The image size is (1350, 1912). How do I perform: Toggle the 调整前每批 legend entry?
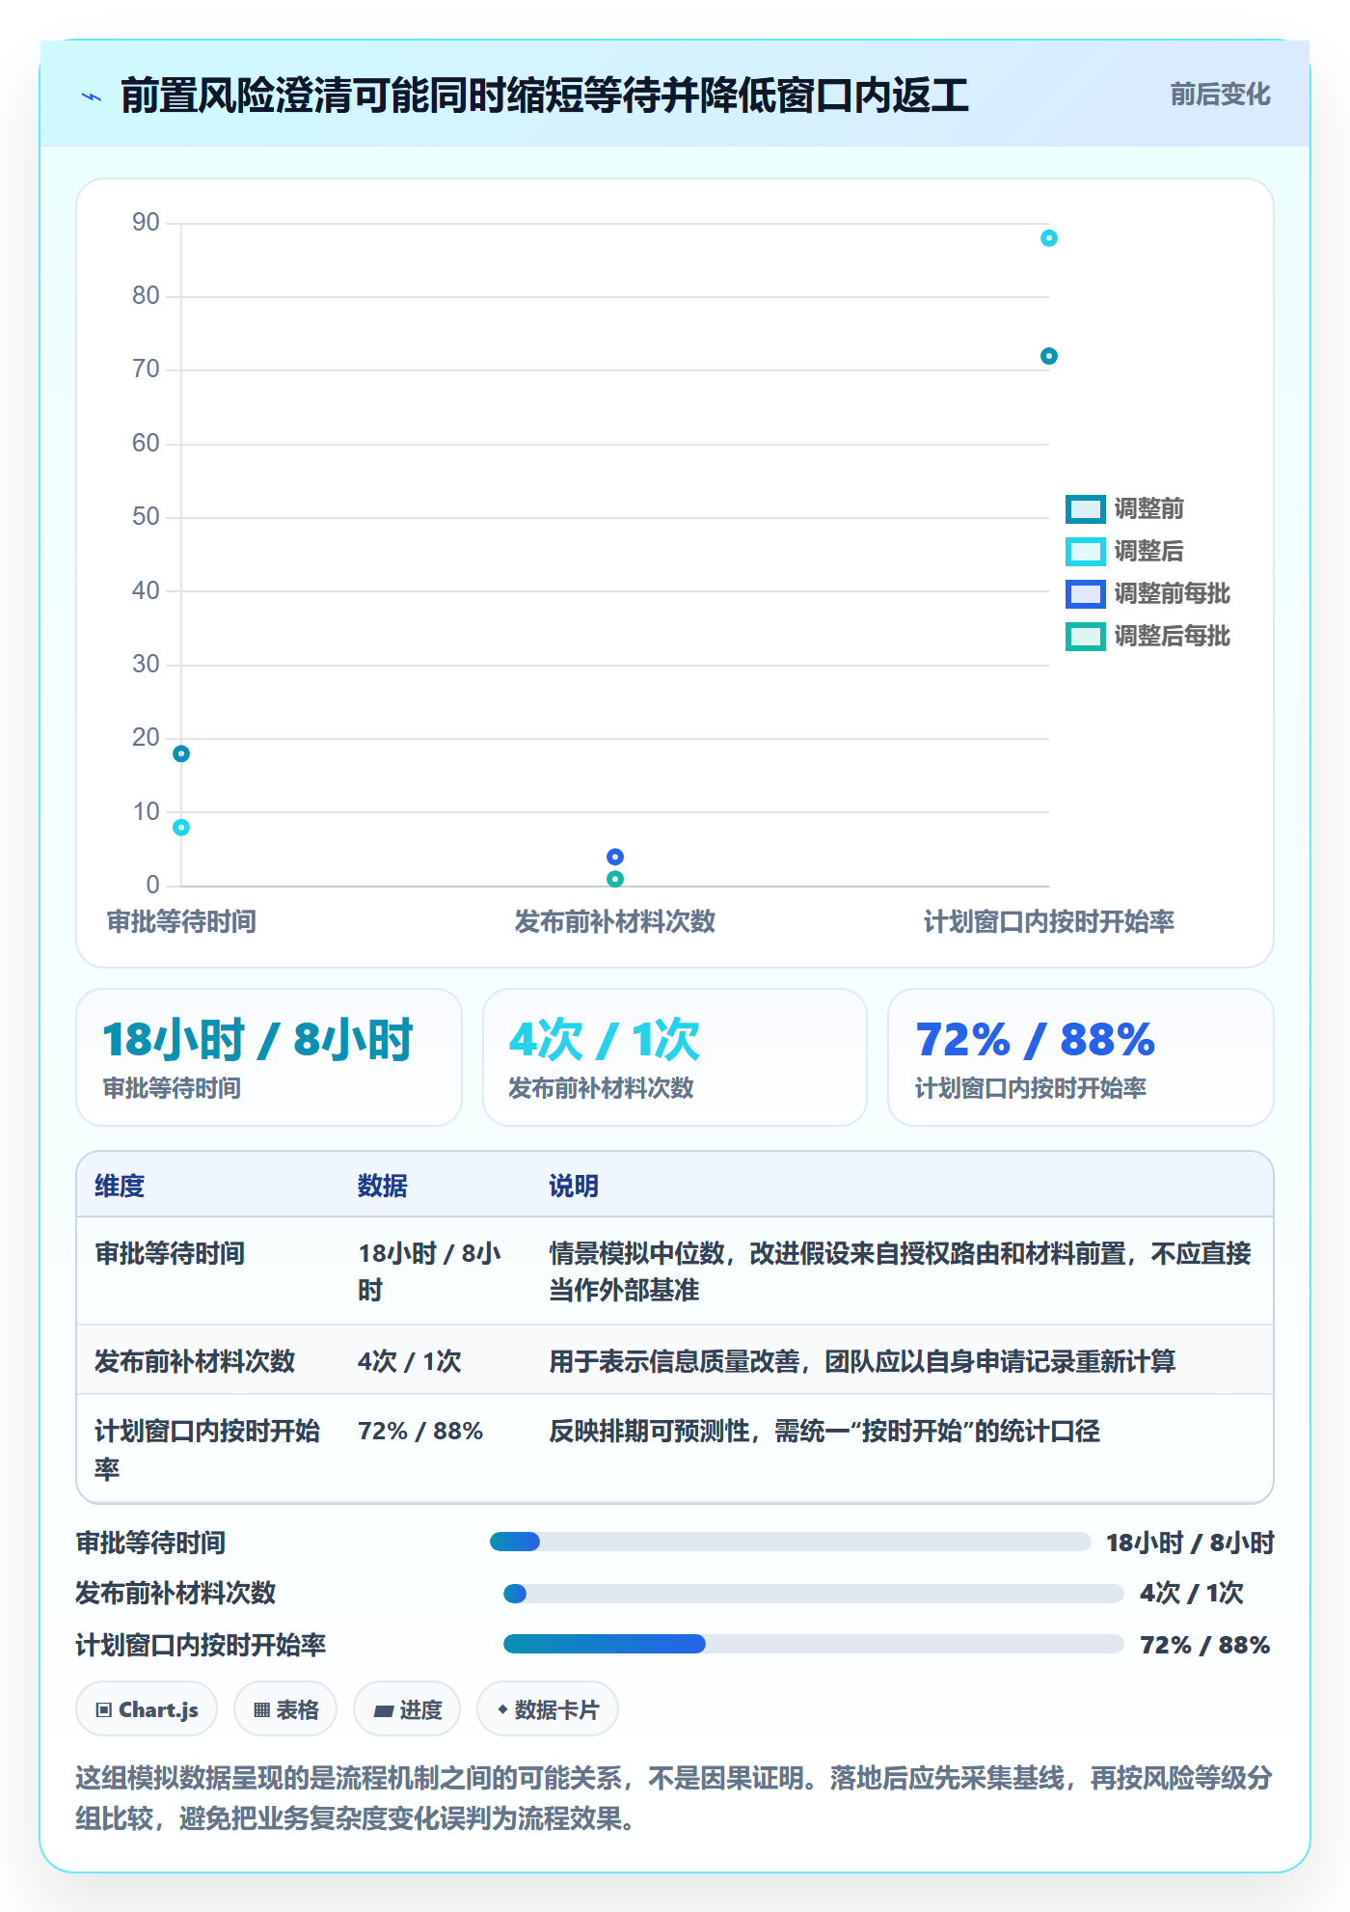click(x=1147, y=593)
